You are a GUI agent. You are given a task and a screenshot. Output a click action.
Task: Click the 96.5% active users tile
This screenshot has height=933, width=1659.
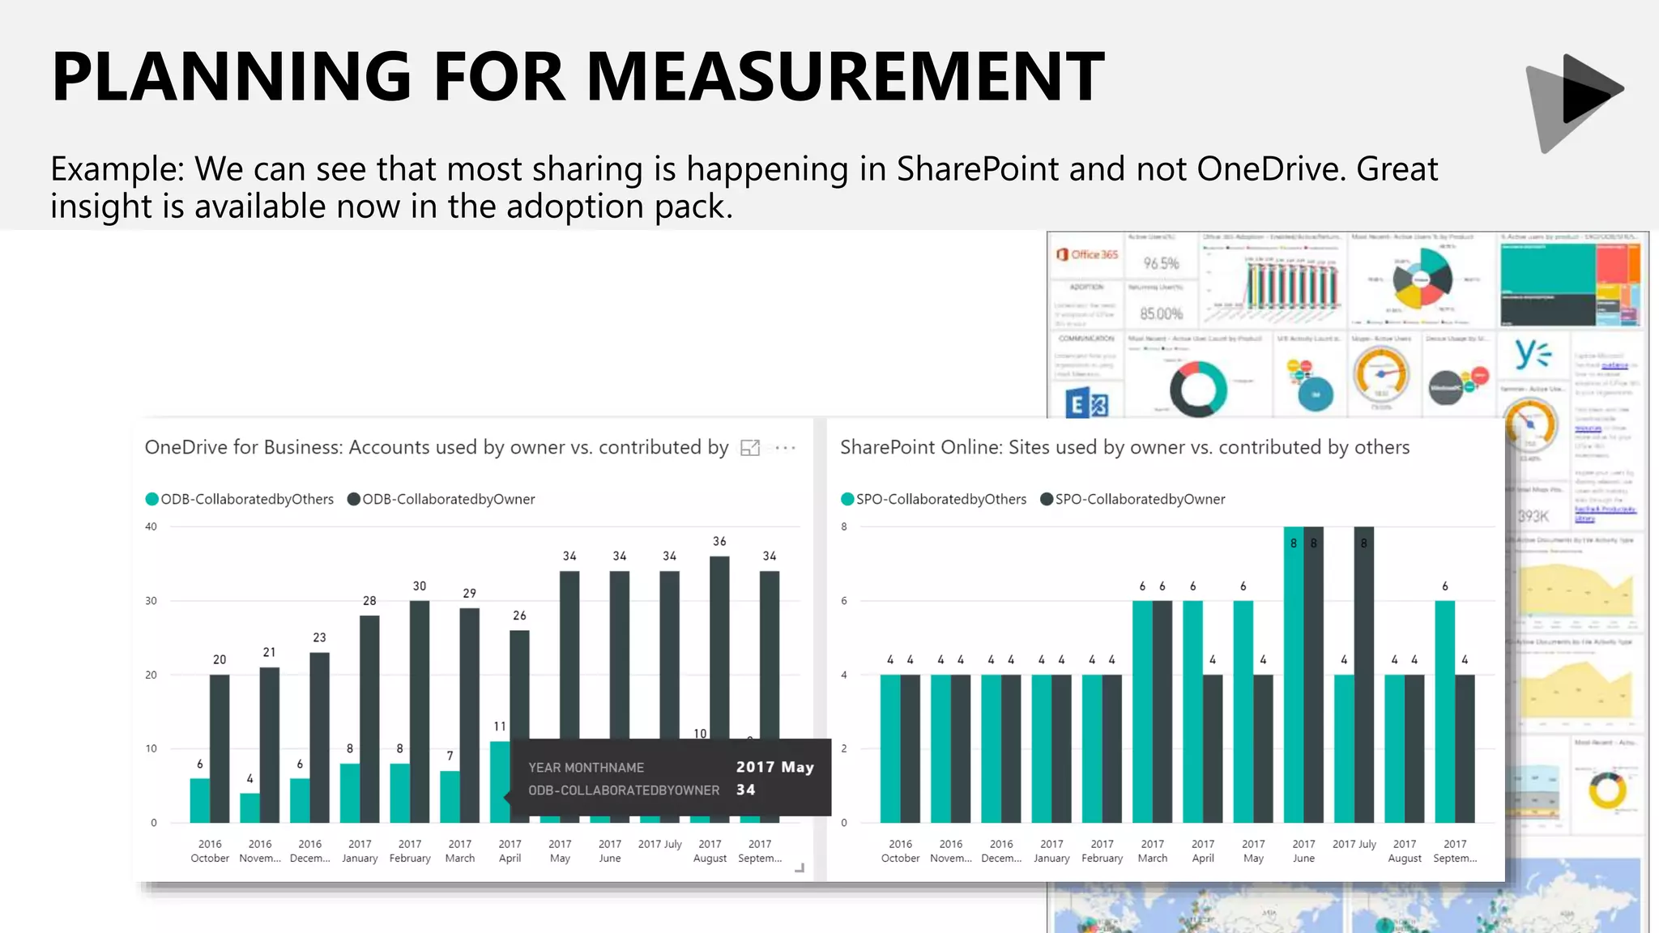coord(1162,256)
